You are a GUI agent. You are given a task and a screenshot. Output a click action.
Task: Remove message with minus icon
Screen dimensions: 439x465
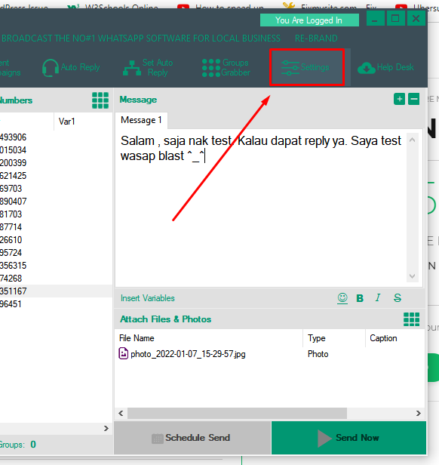(x=414, y=99)
